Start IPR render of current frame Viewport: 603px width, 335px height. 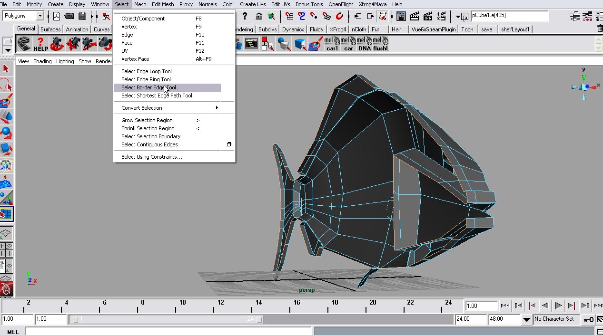(x=428, y=16)
